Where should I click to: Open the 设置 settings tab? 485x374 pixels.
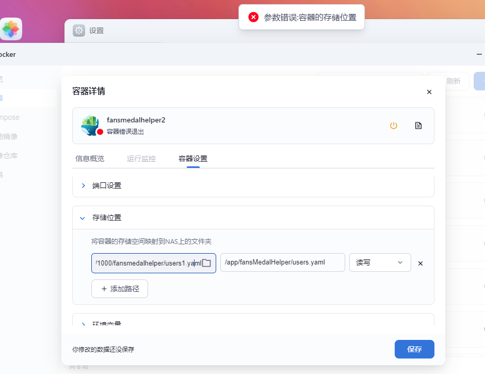coord(96,30)
